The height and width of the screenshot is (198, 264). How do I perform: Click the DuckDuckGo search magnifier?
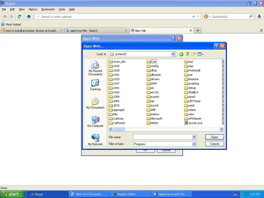point(251,16)
